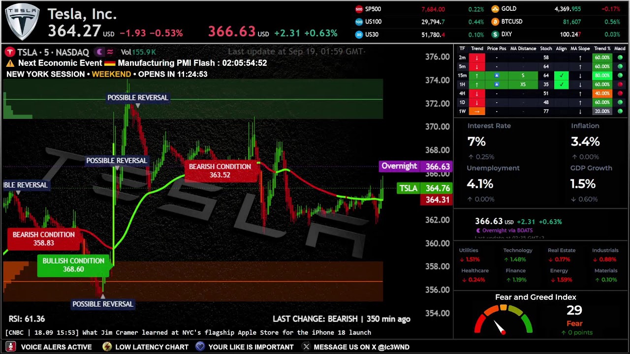Click the 1W 20.00% trend cell
Image resolution: width=630 pixels, height=354 pixels.
(602, 111)
